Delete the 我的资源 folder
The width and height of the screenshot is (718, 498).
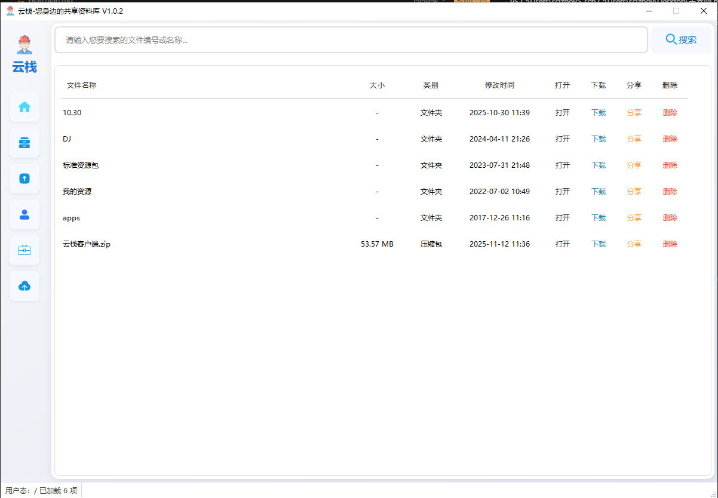(670, 192)
